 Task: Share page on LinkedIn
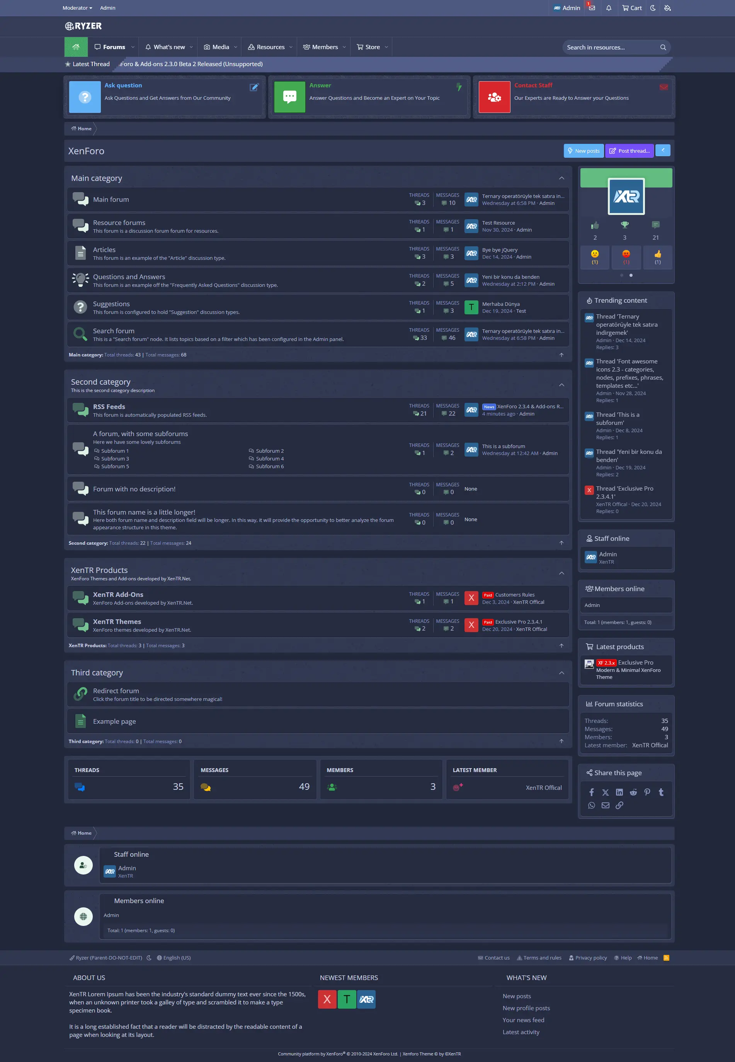coord(619,792)
